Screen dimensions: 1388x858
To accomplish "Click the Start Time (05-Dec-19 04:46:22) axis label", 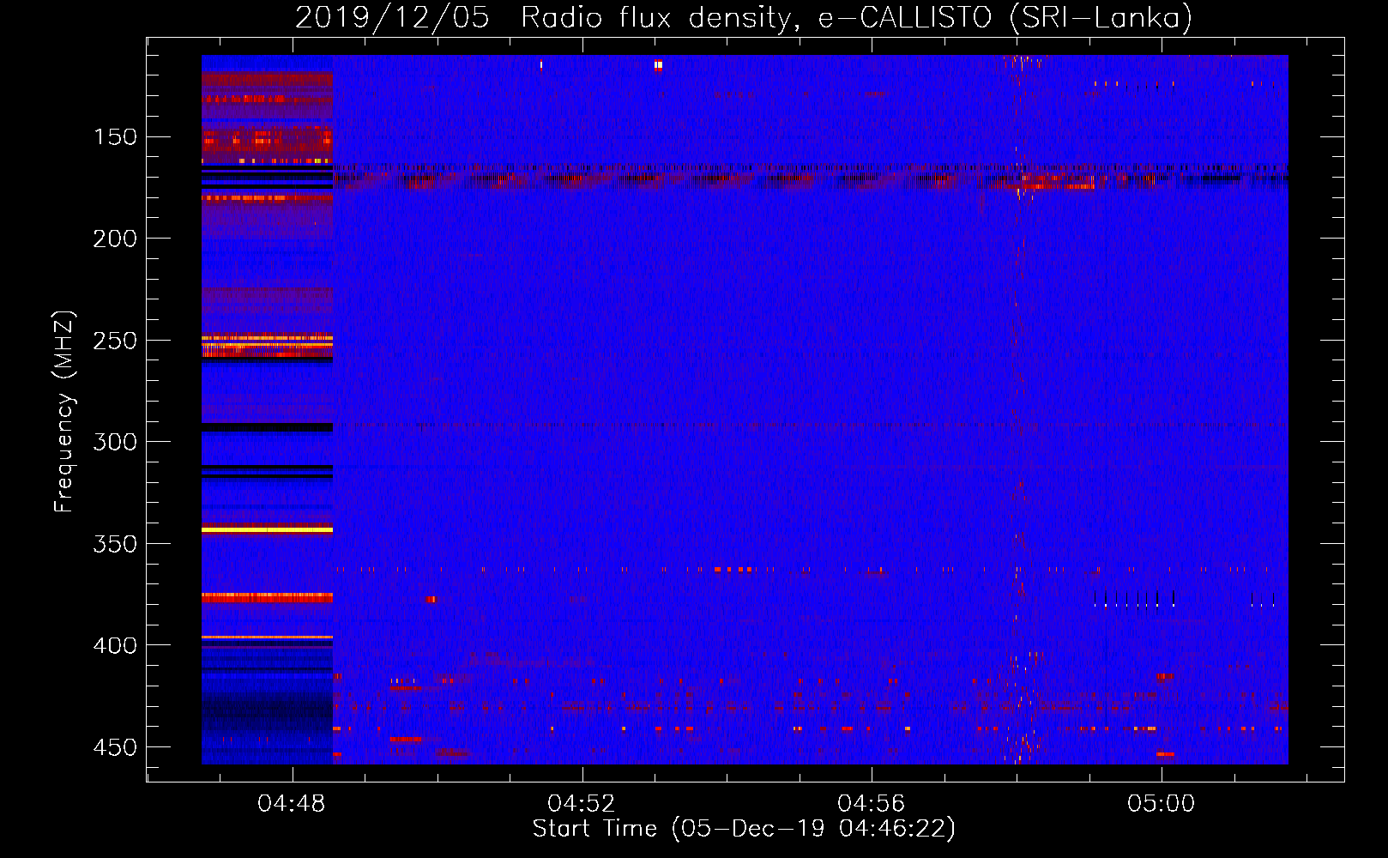I will 744,829.
